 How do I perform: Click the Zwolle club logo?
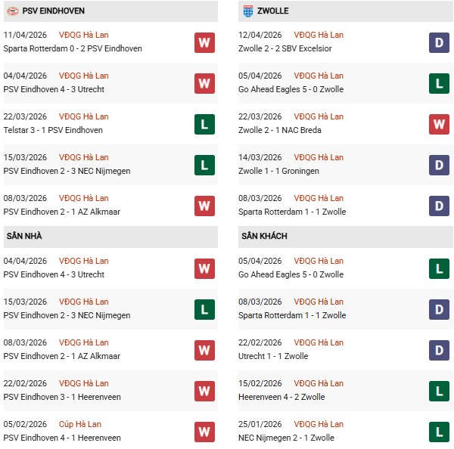[247, 11]
